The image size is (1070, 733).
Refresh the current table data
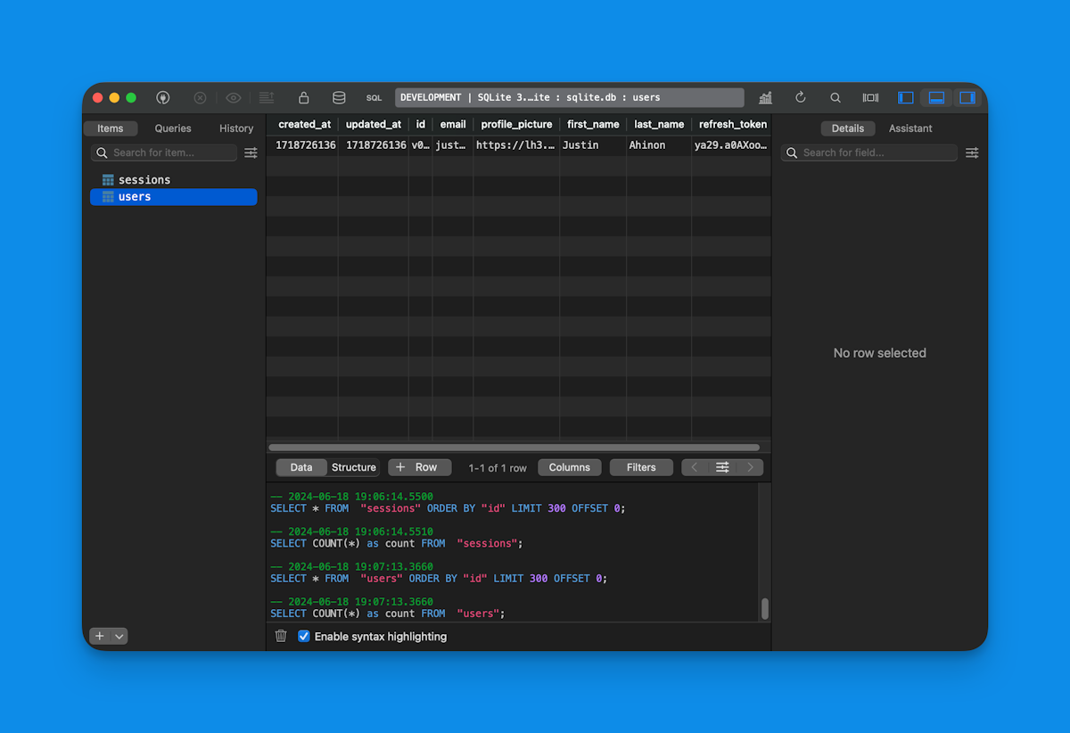pyautogui.click(x=800, y=97)
